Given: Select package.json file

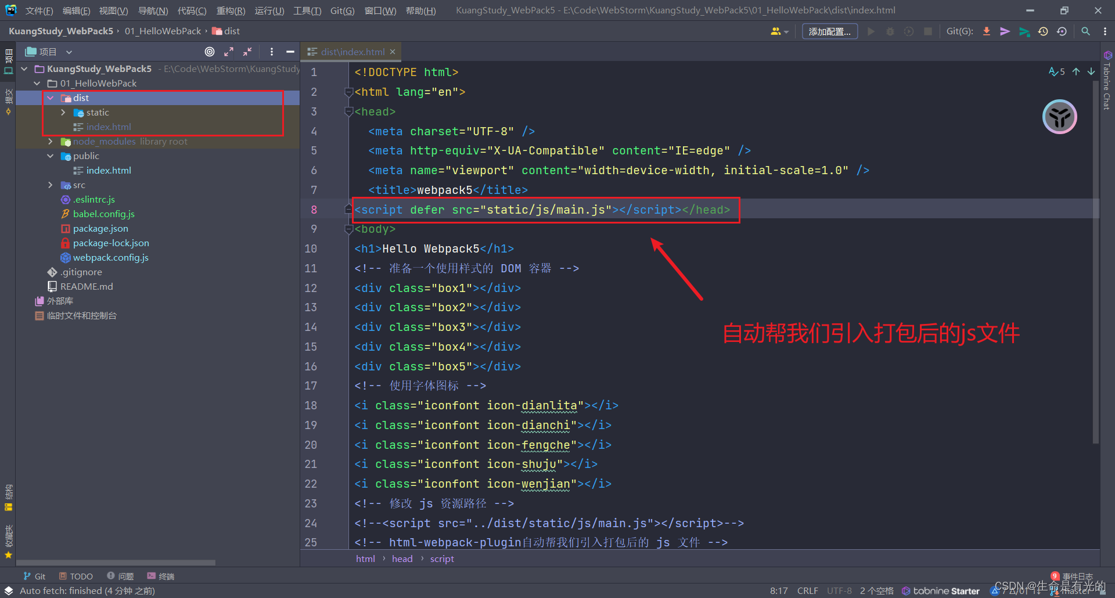Looking at the screenshot, I should tap(100, 228).
